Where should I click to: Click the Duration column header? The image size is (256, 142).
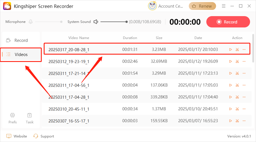coord(130,38)
